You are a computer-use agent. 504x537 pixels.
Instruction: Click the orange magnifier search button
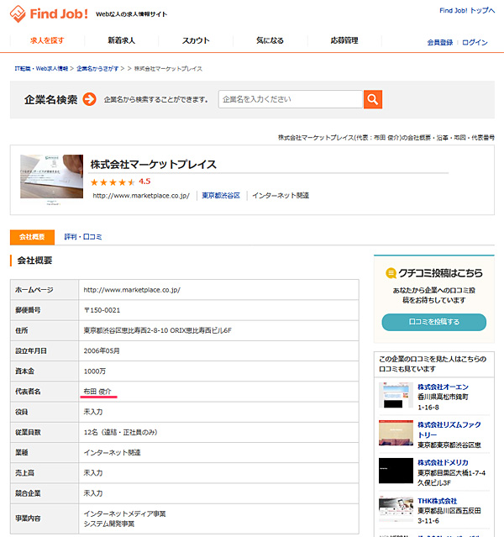(372, 99)
